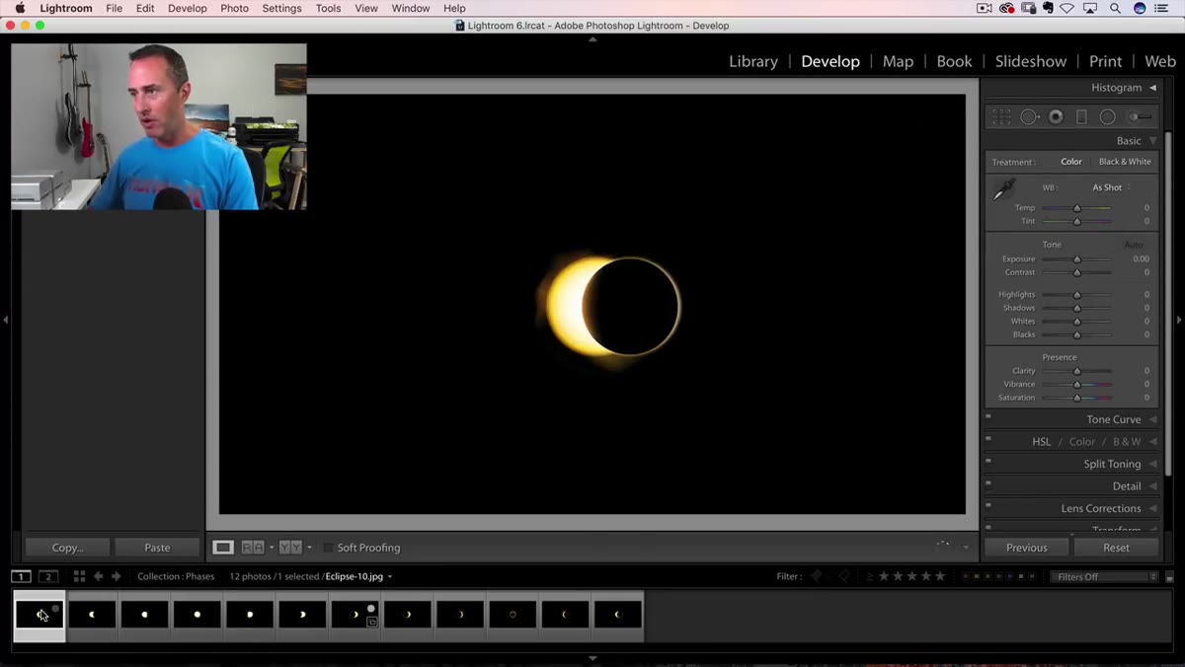Screen dimensions: 1185x667
Task: Expand the Split Toning panel
Action: (1152, 464)
